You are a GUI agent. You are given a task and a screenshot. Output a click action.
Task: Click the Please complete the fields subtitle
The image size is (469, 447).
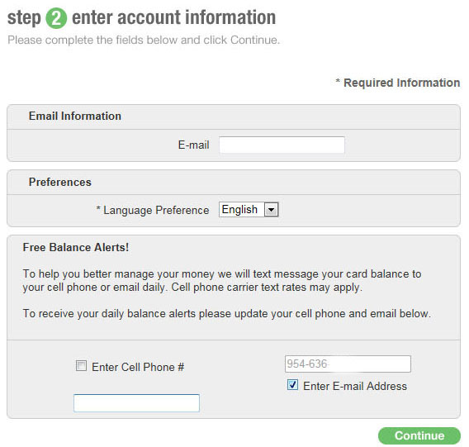[144, 40]
